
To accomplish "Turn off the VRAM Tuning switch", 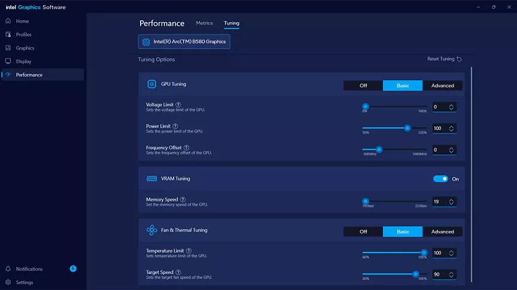I will (x=440, y=179).
